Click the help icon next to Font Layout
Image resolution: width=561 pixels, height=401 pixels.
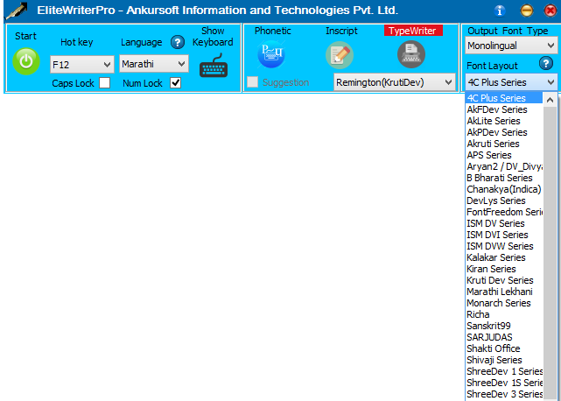tap(545, 63)
